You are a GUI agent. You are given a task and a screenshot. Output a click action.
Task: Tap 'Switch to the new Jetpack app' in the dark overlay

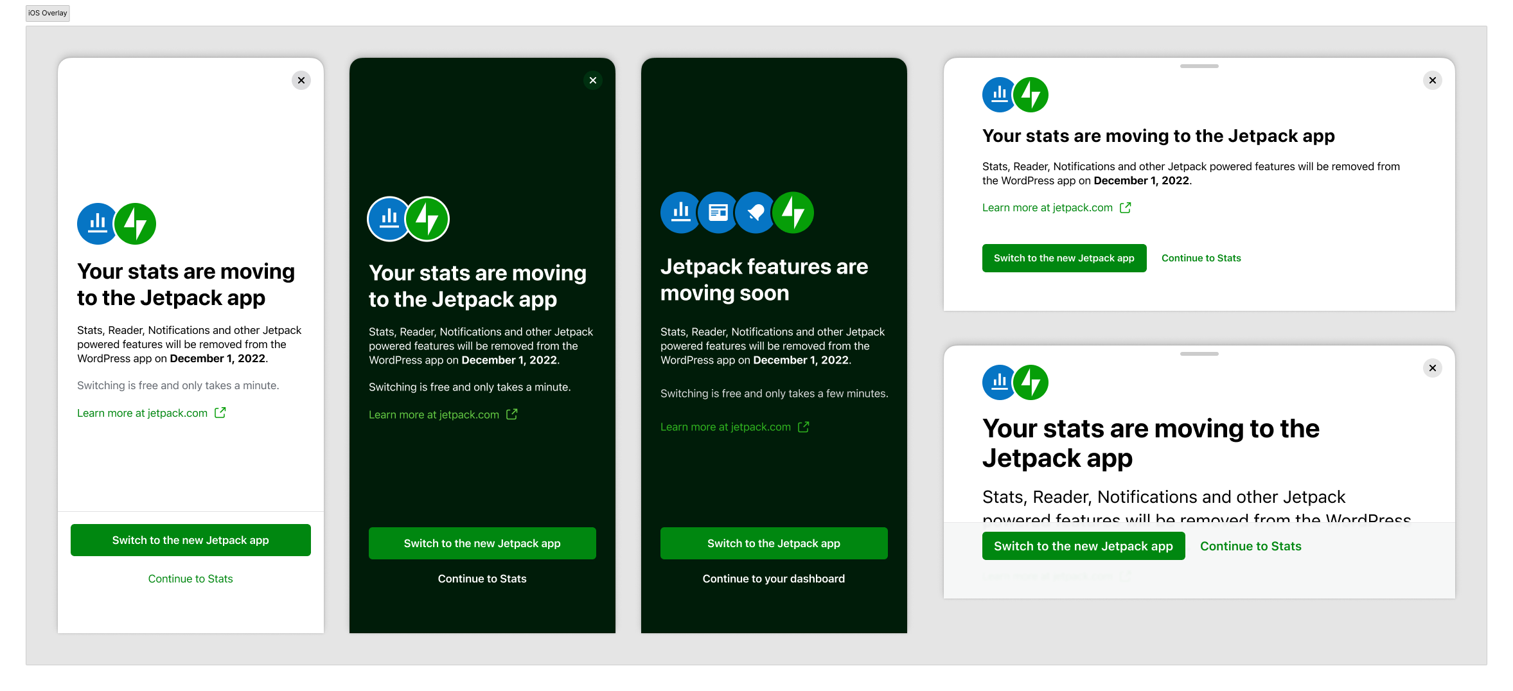(x=482, y=543)
